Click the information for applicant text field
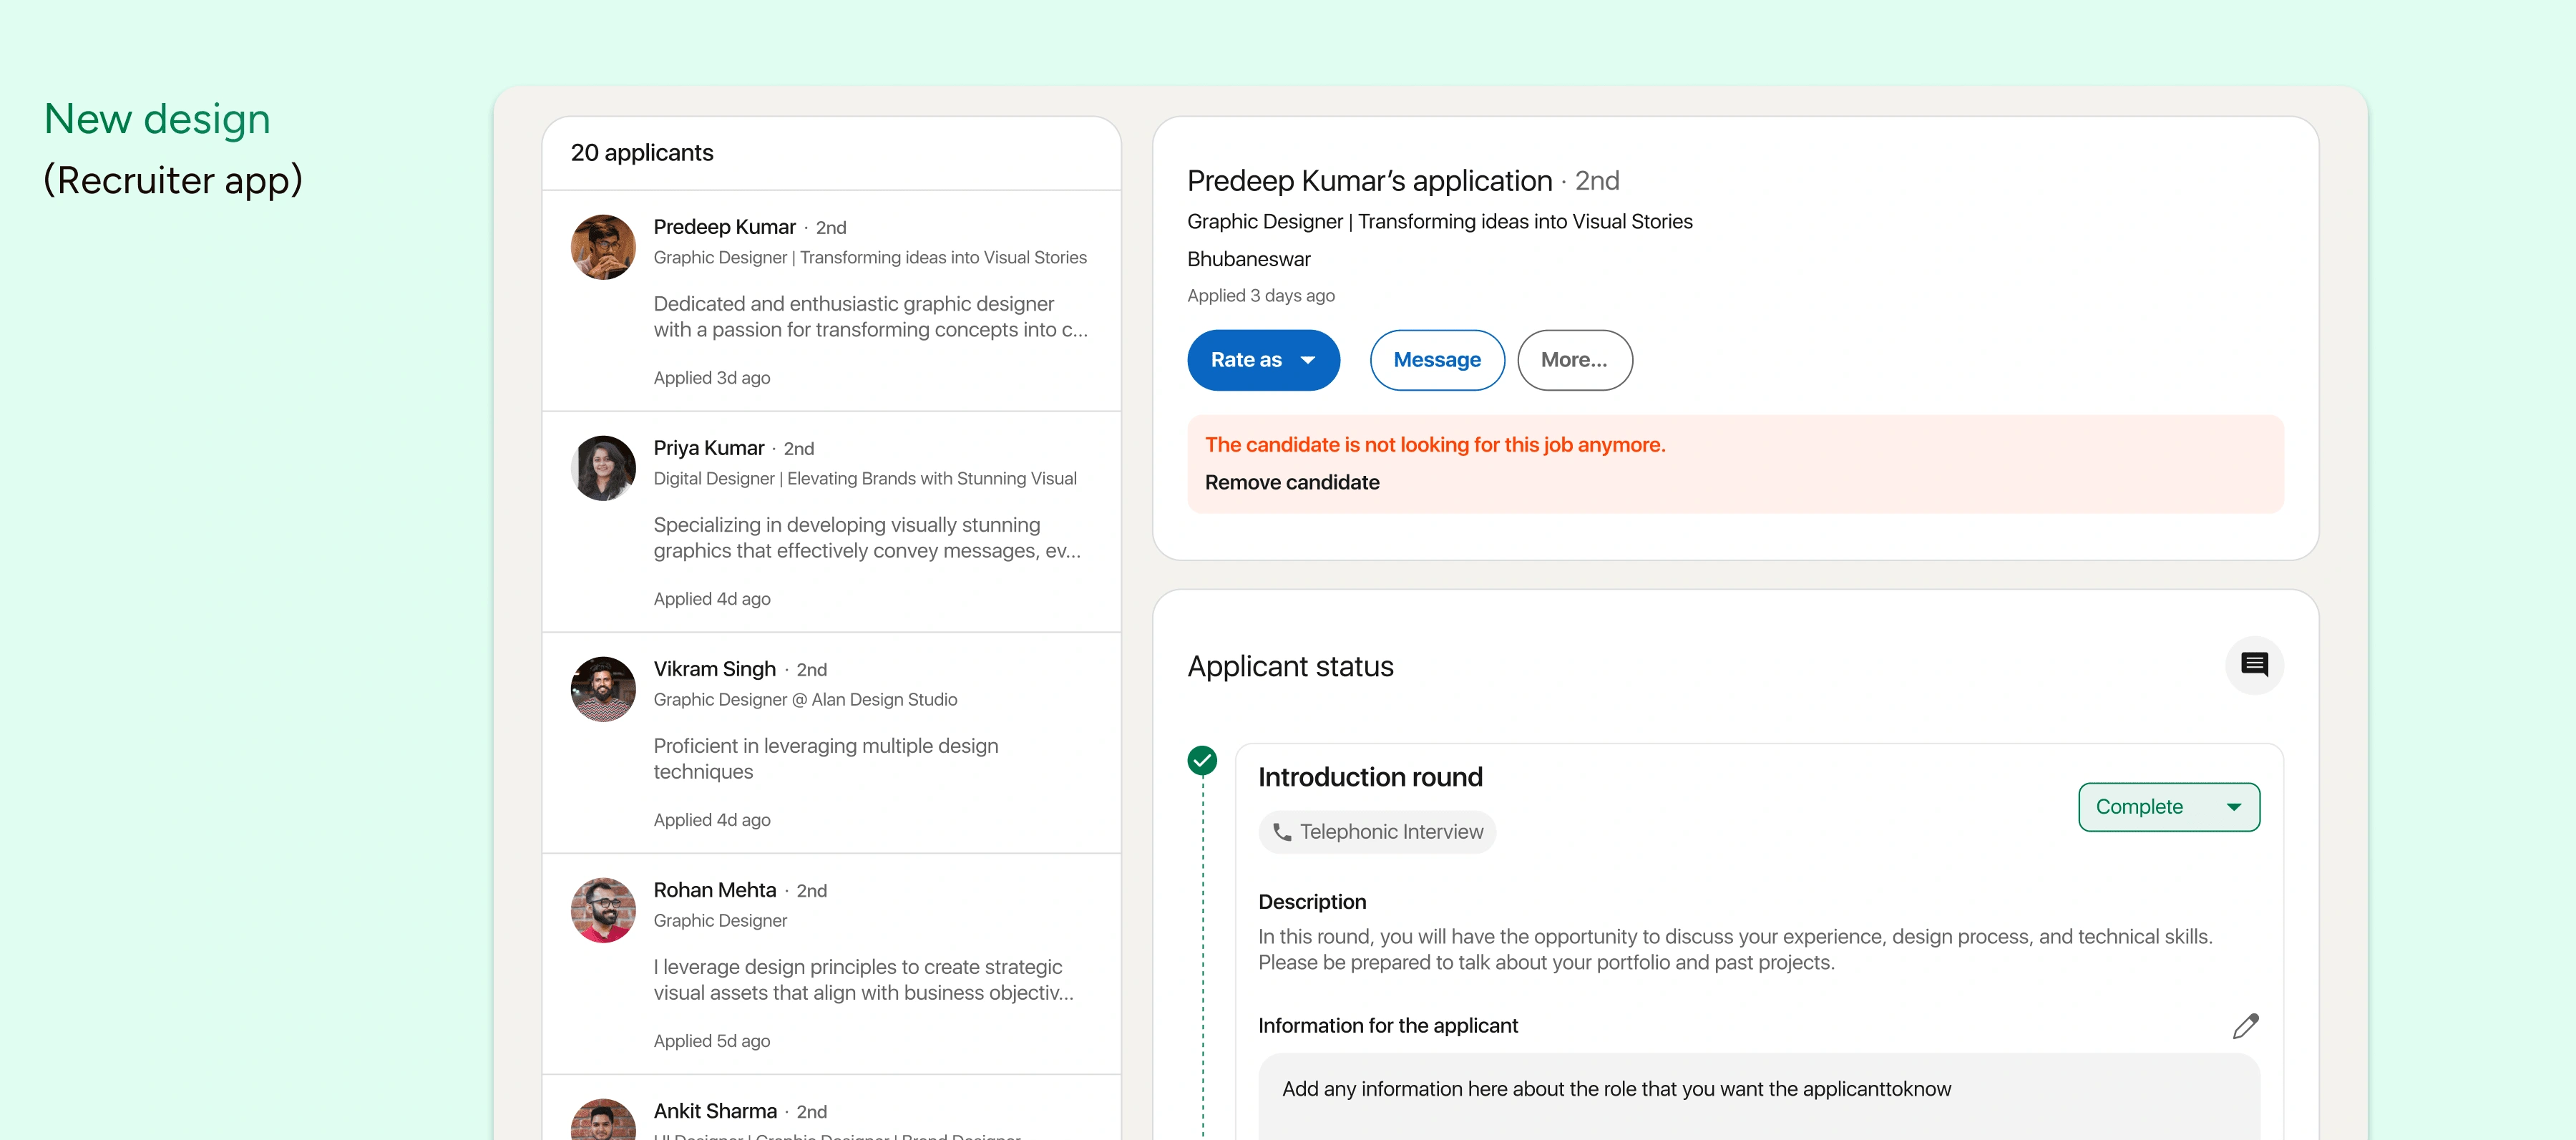Viewport: 2576px width, 1140px height. [x=1758, y=1096]
